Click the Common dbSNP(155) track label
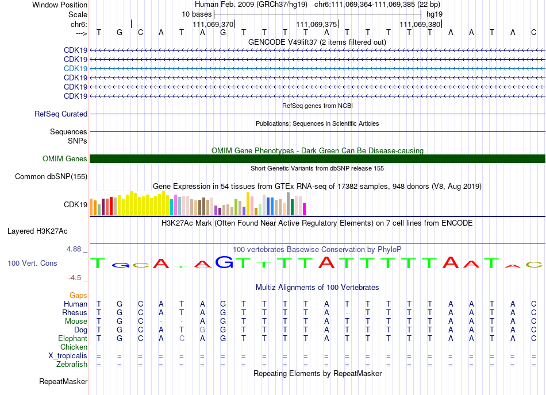The height and width of the screenshot is (395, 546). click(51, 177)
